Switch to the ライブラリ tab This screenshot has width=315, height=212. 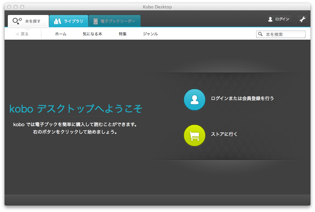click(69, 21)
